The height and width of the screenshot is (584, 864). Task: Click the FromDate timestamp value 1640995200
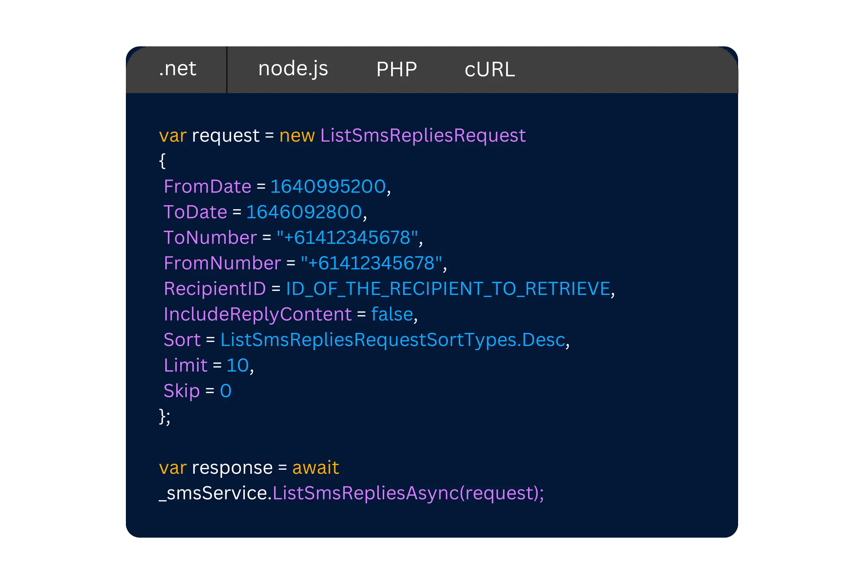(x=328, y=187)
